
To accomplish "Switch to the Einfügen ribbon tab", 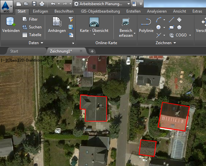I will pyautogui.click(x=40, y=11).
